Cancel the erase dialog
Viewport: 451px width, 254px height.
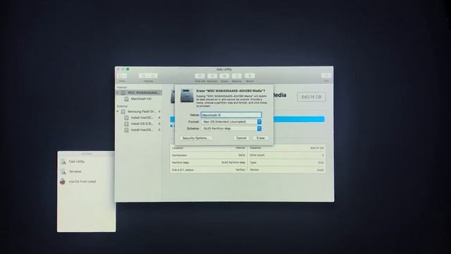click(x=241, y=138)
